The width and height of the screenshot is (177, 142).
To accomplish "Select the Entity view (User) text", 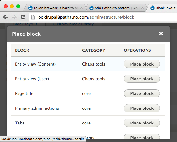I will tap(32, 79).
